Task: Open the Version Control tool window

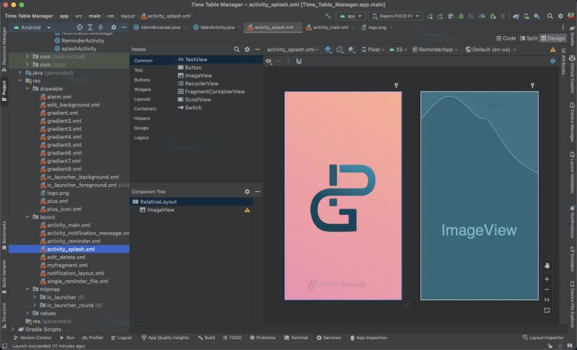Action: [32, 338]
